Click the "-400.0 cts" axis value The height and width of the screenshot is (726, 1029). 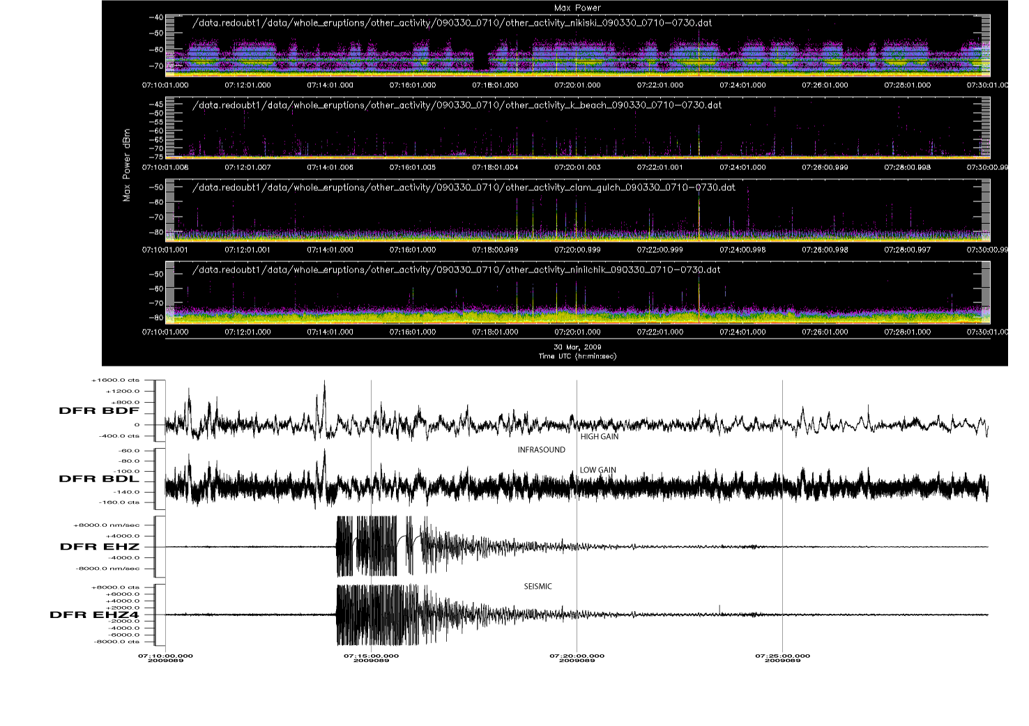pos(120,436)
